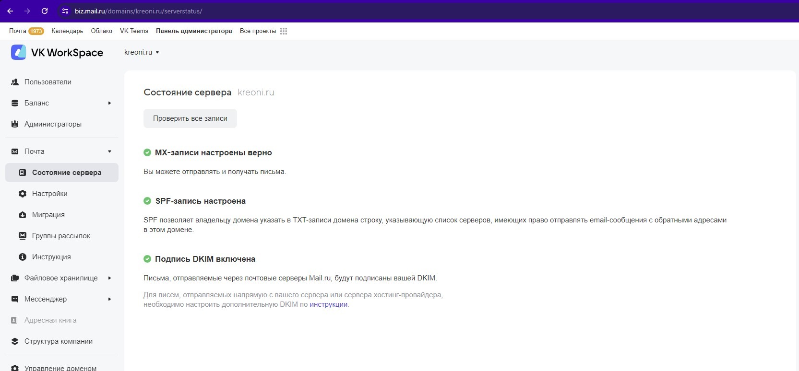Open Все проекты menu item

258,31
